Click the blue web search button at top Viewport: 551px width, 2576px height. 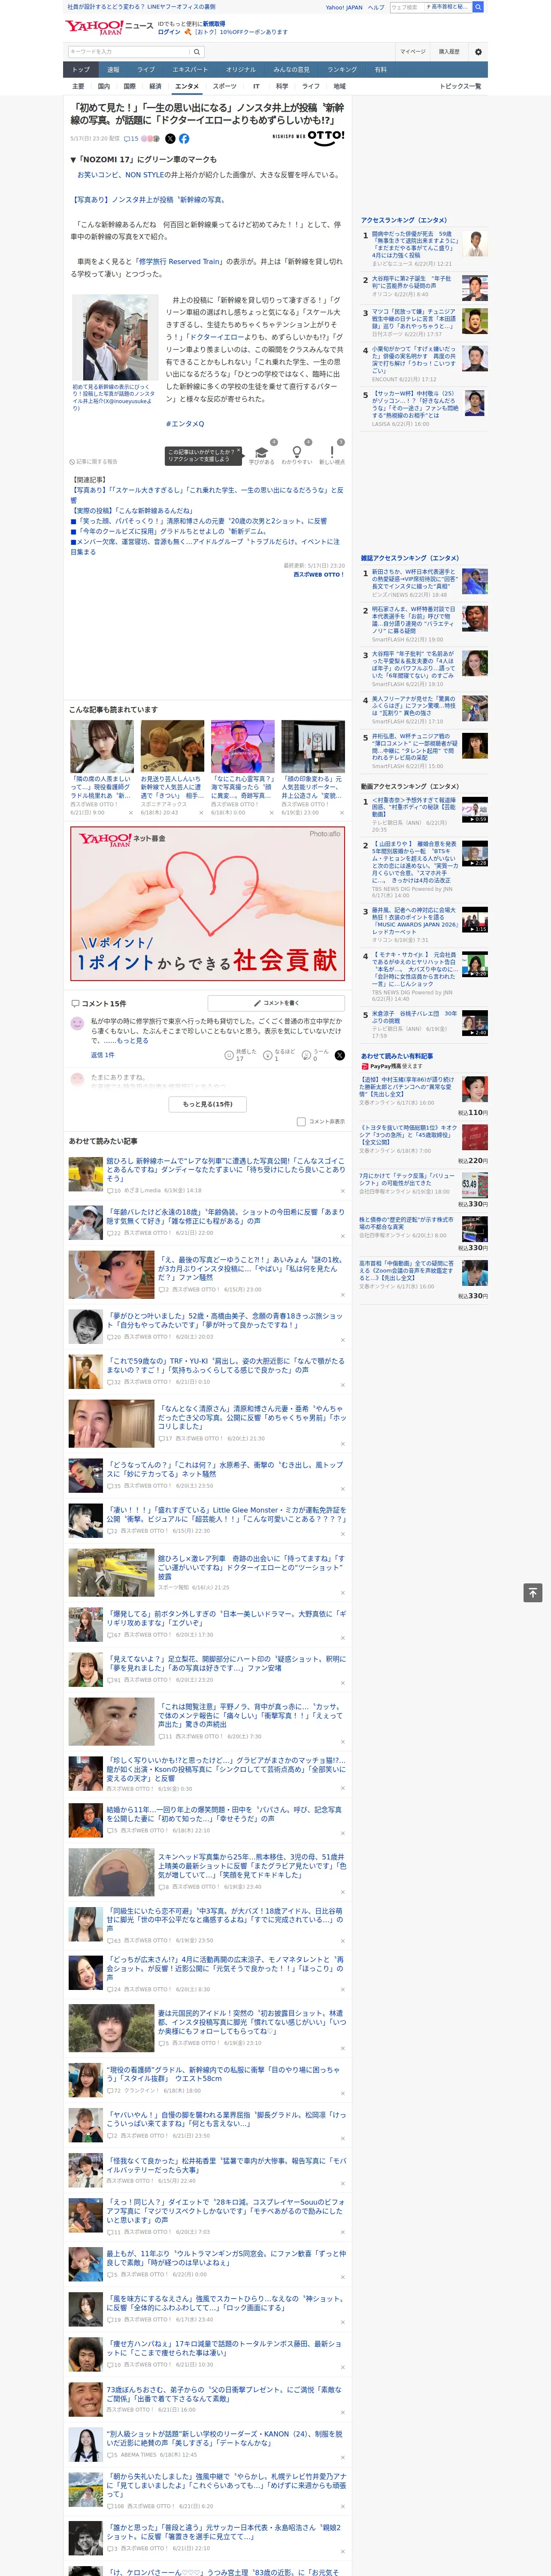(x=478, y=7)
